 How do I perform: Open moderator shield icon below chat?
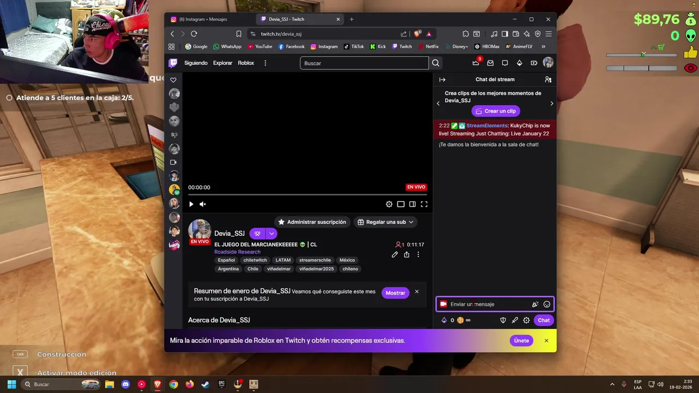tap(503, 320)
